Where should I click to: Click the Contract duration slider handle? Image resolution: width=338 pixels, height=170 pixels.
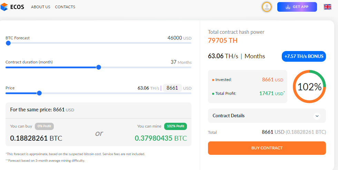click(x=99, y=67)
